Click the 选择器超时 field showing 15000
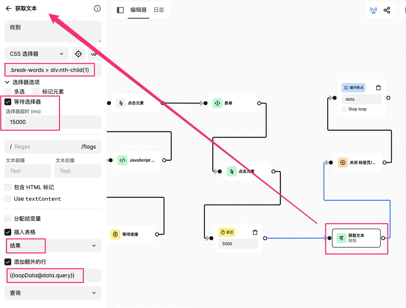Image resolution: width=406 pixels, height=308 pixels. coord(53,122)
